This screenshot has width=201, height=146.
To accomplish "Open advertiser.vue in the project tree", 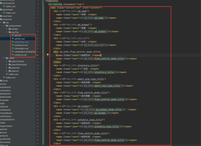I will tap(21, 42).
